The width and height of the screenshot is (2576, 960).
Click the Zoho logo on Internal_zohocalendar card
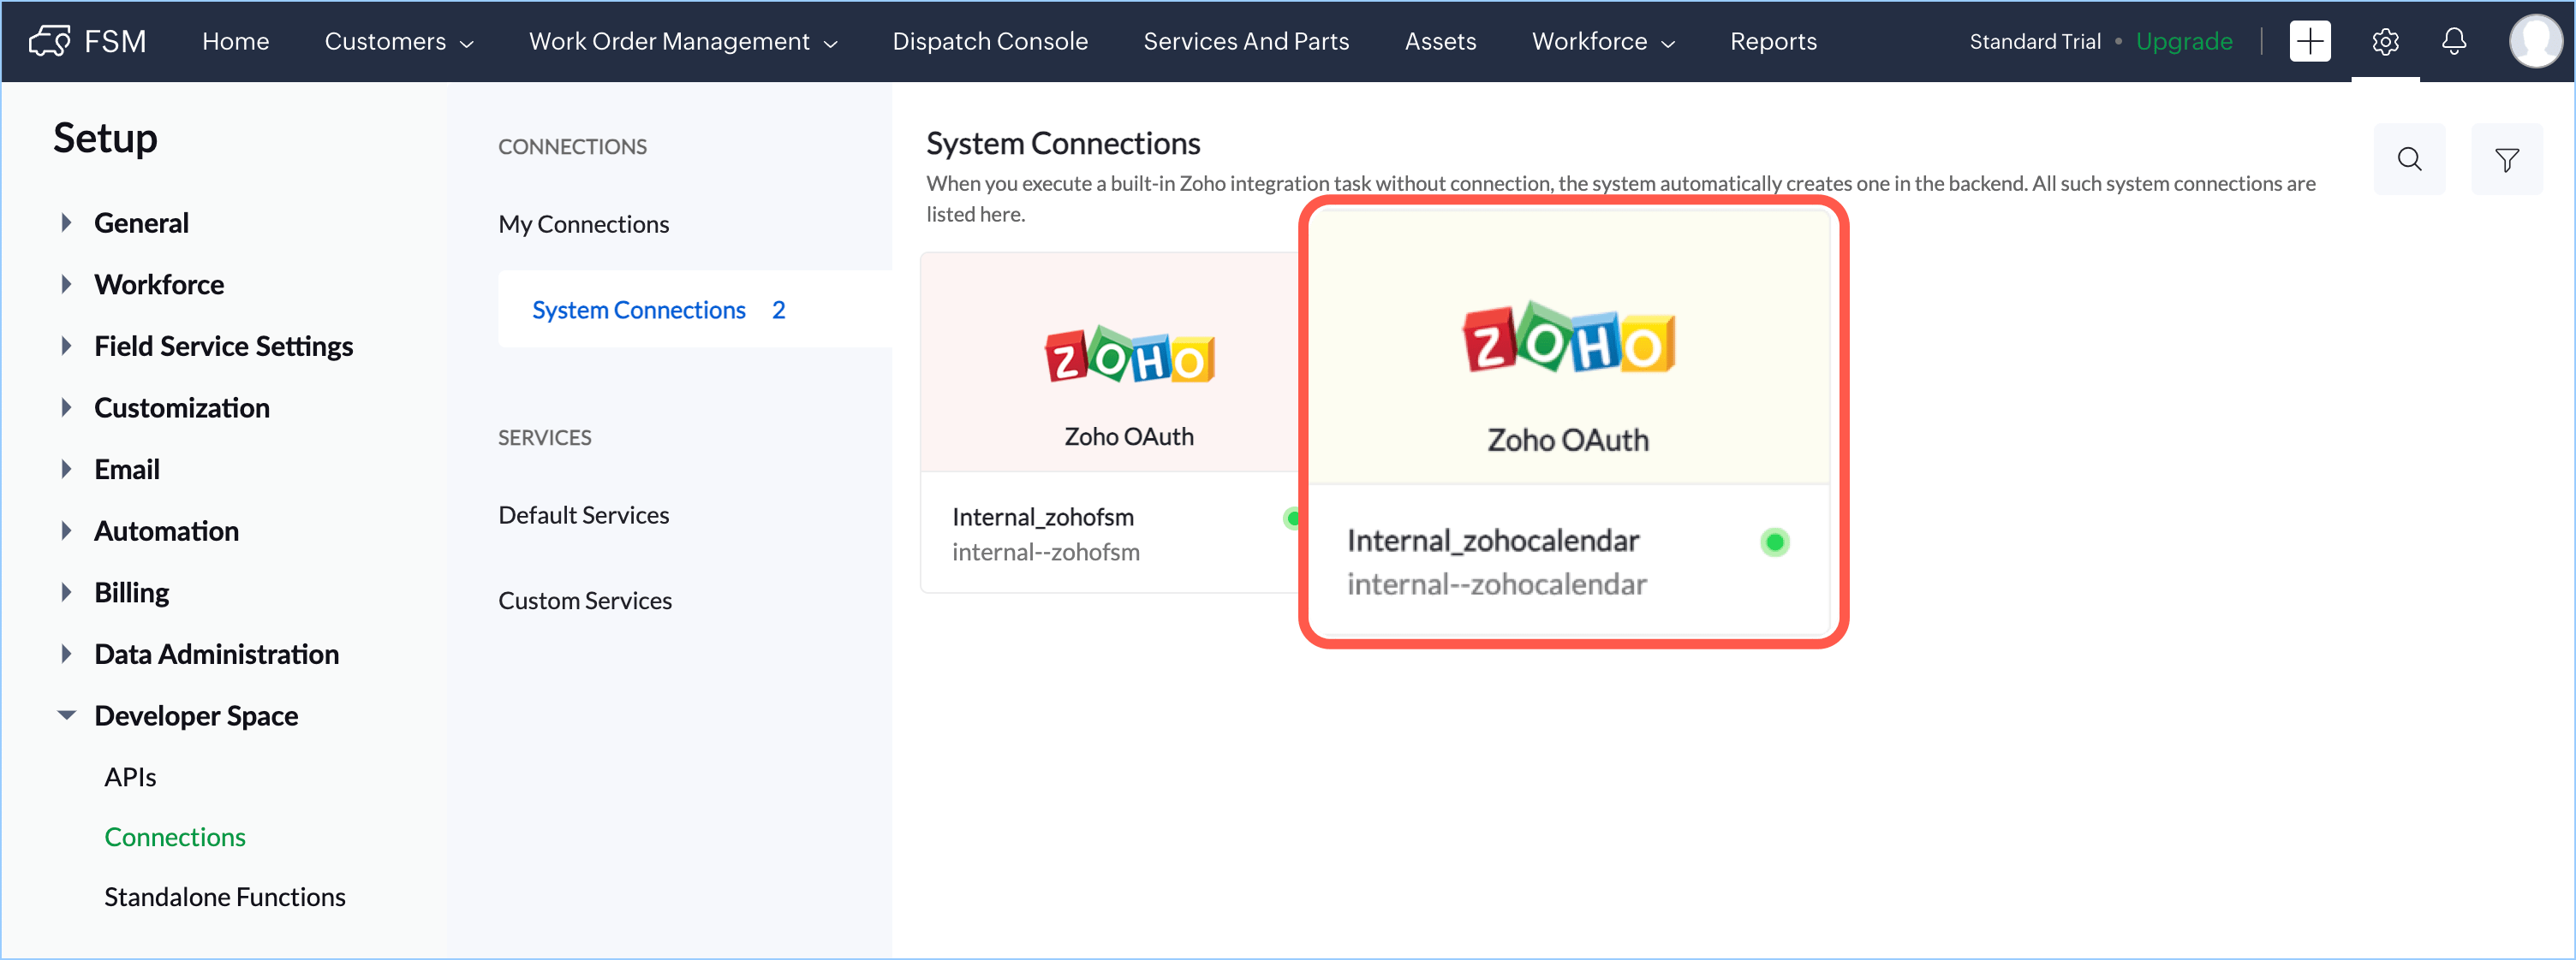click(x=1568, y=338)
